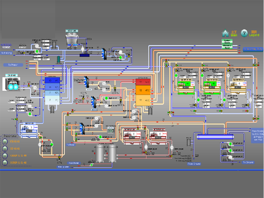The height and width of the screenshot is (198, 264).
Task: Click the running green pump above GEHP-01-01
Action: coord(176,76)
